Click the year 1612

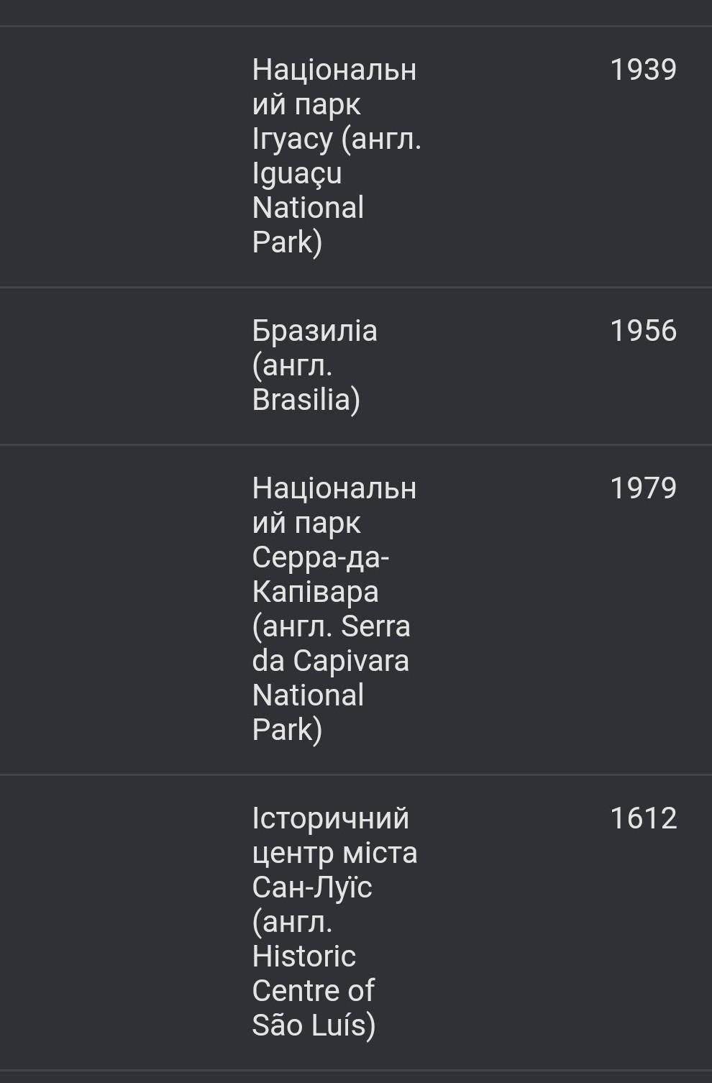point(643,818)
